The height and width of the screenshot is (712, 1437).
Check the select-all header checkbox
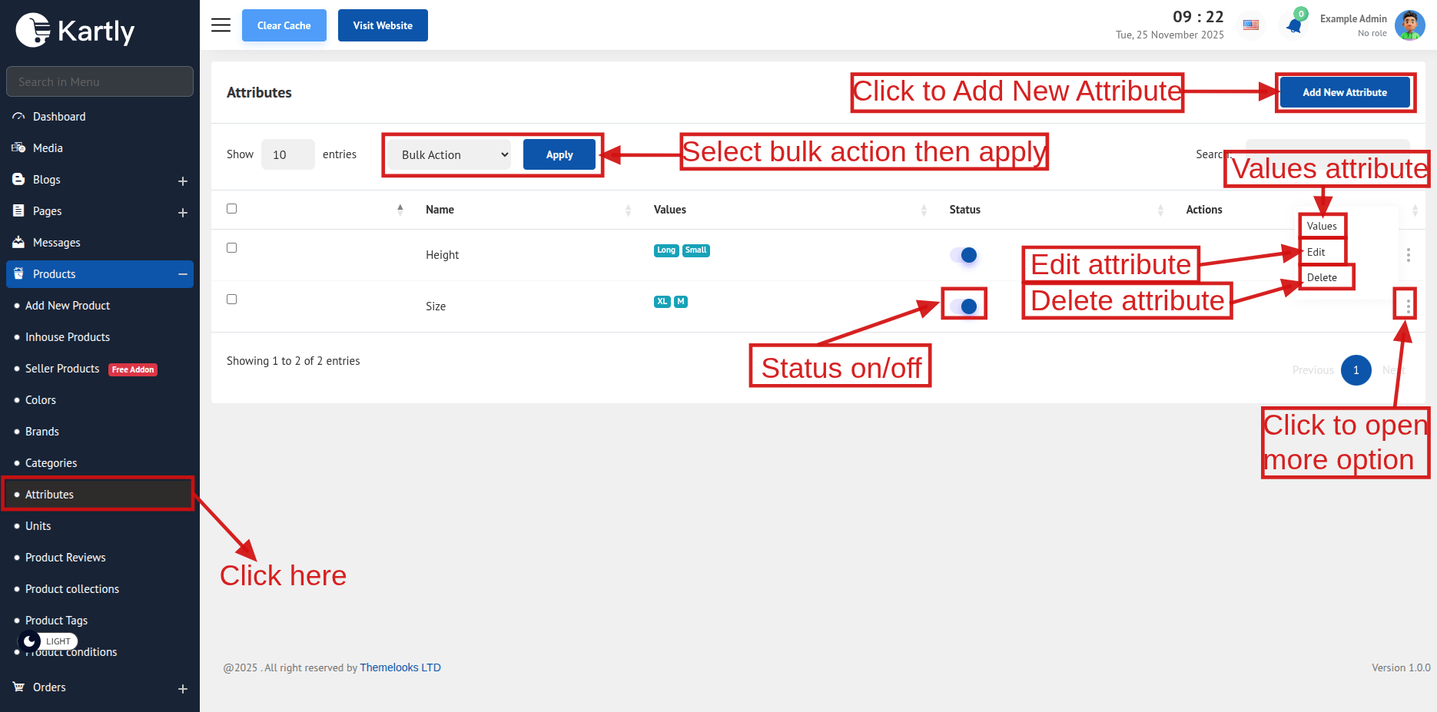click(x=232, y=209)
